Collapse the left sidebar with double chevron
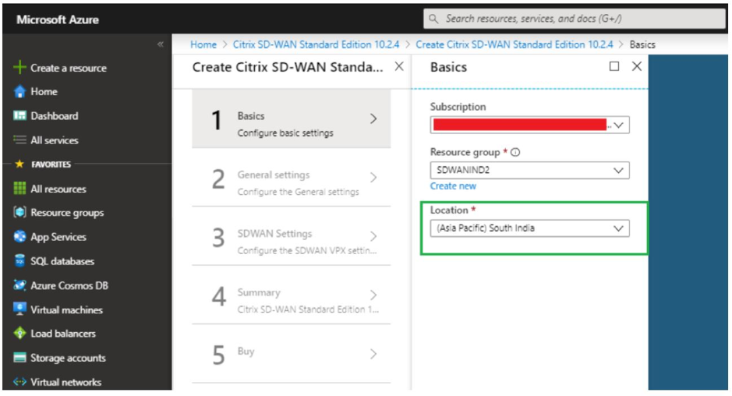Viewport: 732px width, 396px height. [x=160, y=44]
